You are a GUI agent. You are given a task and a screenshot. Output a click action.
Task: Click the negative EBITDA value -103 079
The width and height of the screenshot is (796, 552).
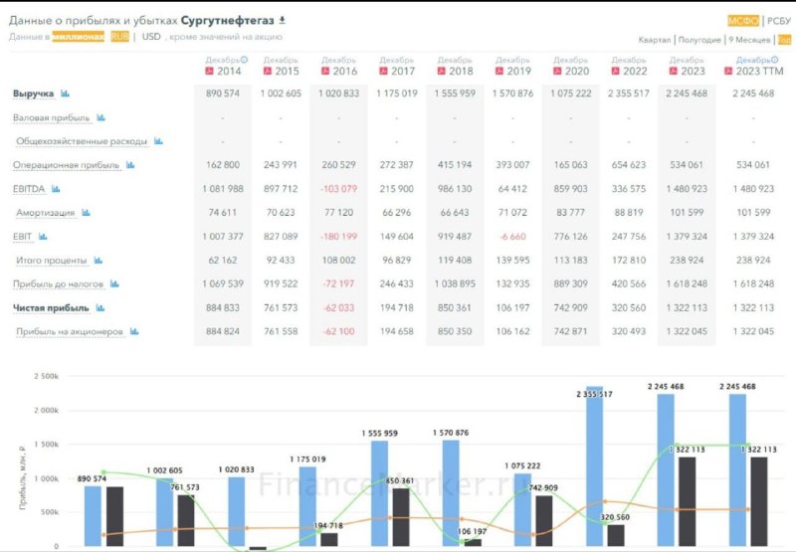coord(338,189)
